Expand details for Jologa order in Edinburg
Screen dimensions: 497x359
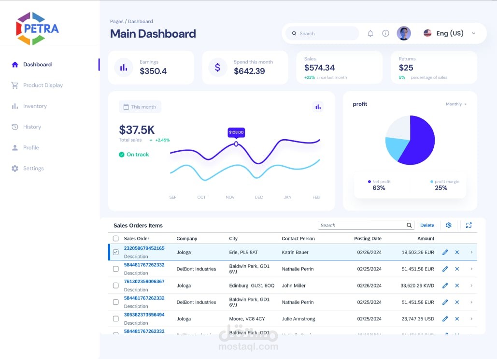[471, 285]
